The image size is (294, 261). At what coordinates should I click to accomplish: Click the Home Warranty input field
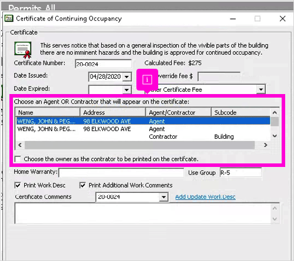(x=121, y=173)
